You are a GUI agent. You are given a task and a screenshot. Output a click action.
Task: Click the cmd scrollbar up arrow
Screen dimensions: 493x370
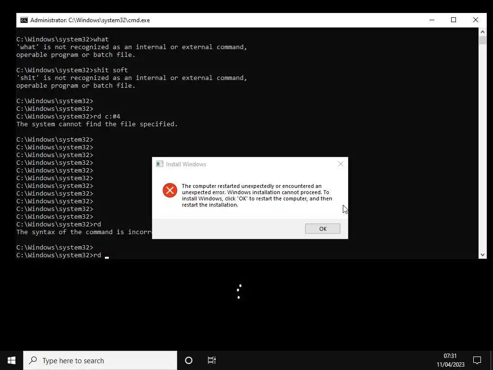pos(482,32)
